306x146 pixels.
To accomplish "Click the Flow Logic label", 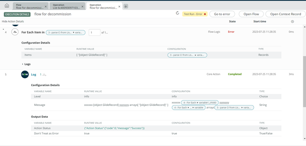I will tap(214, 32).
